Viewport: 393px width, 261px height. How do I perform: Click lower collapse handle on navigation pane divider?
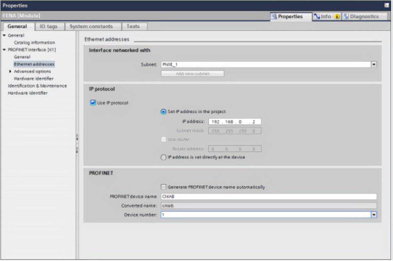77,150
